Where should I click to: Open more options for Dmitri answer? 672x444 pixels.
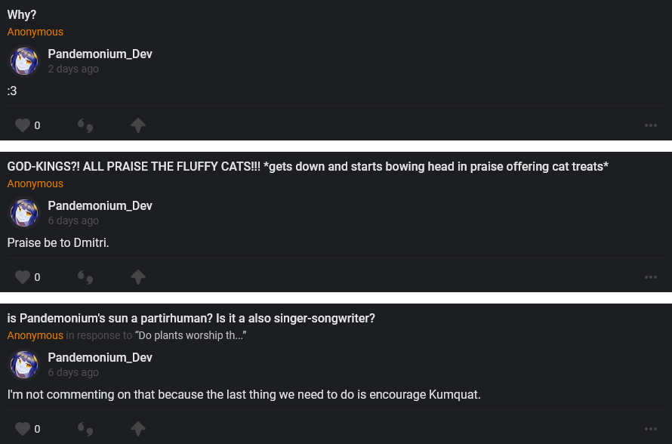[651, 277]
